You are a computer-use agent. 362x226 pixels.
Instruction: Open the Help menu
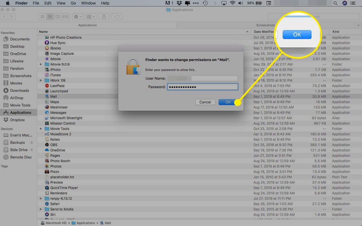(x=105, y=3)
